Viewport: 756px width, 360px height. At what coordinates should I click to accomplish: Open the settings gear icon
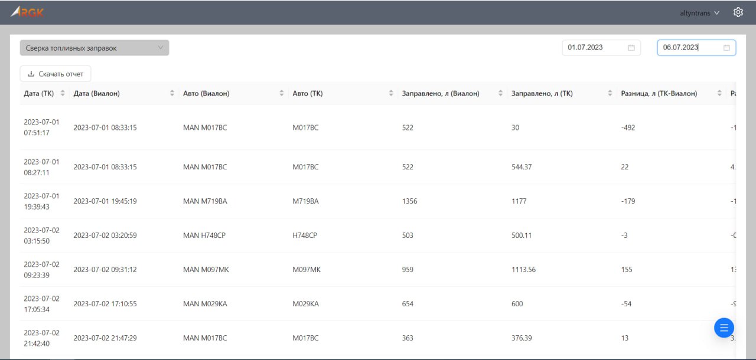[x=738, y=12]
